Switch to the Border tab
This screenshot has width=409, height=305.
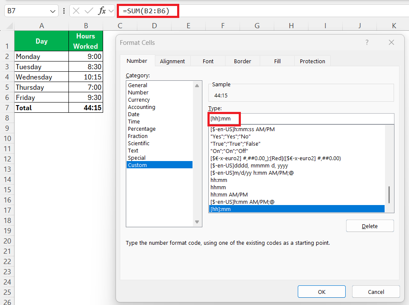click(242, 61)
